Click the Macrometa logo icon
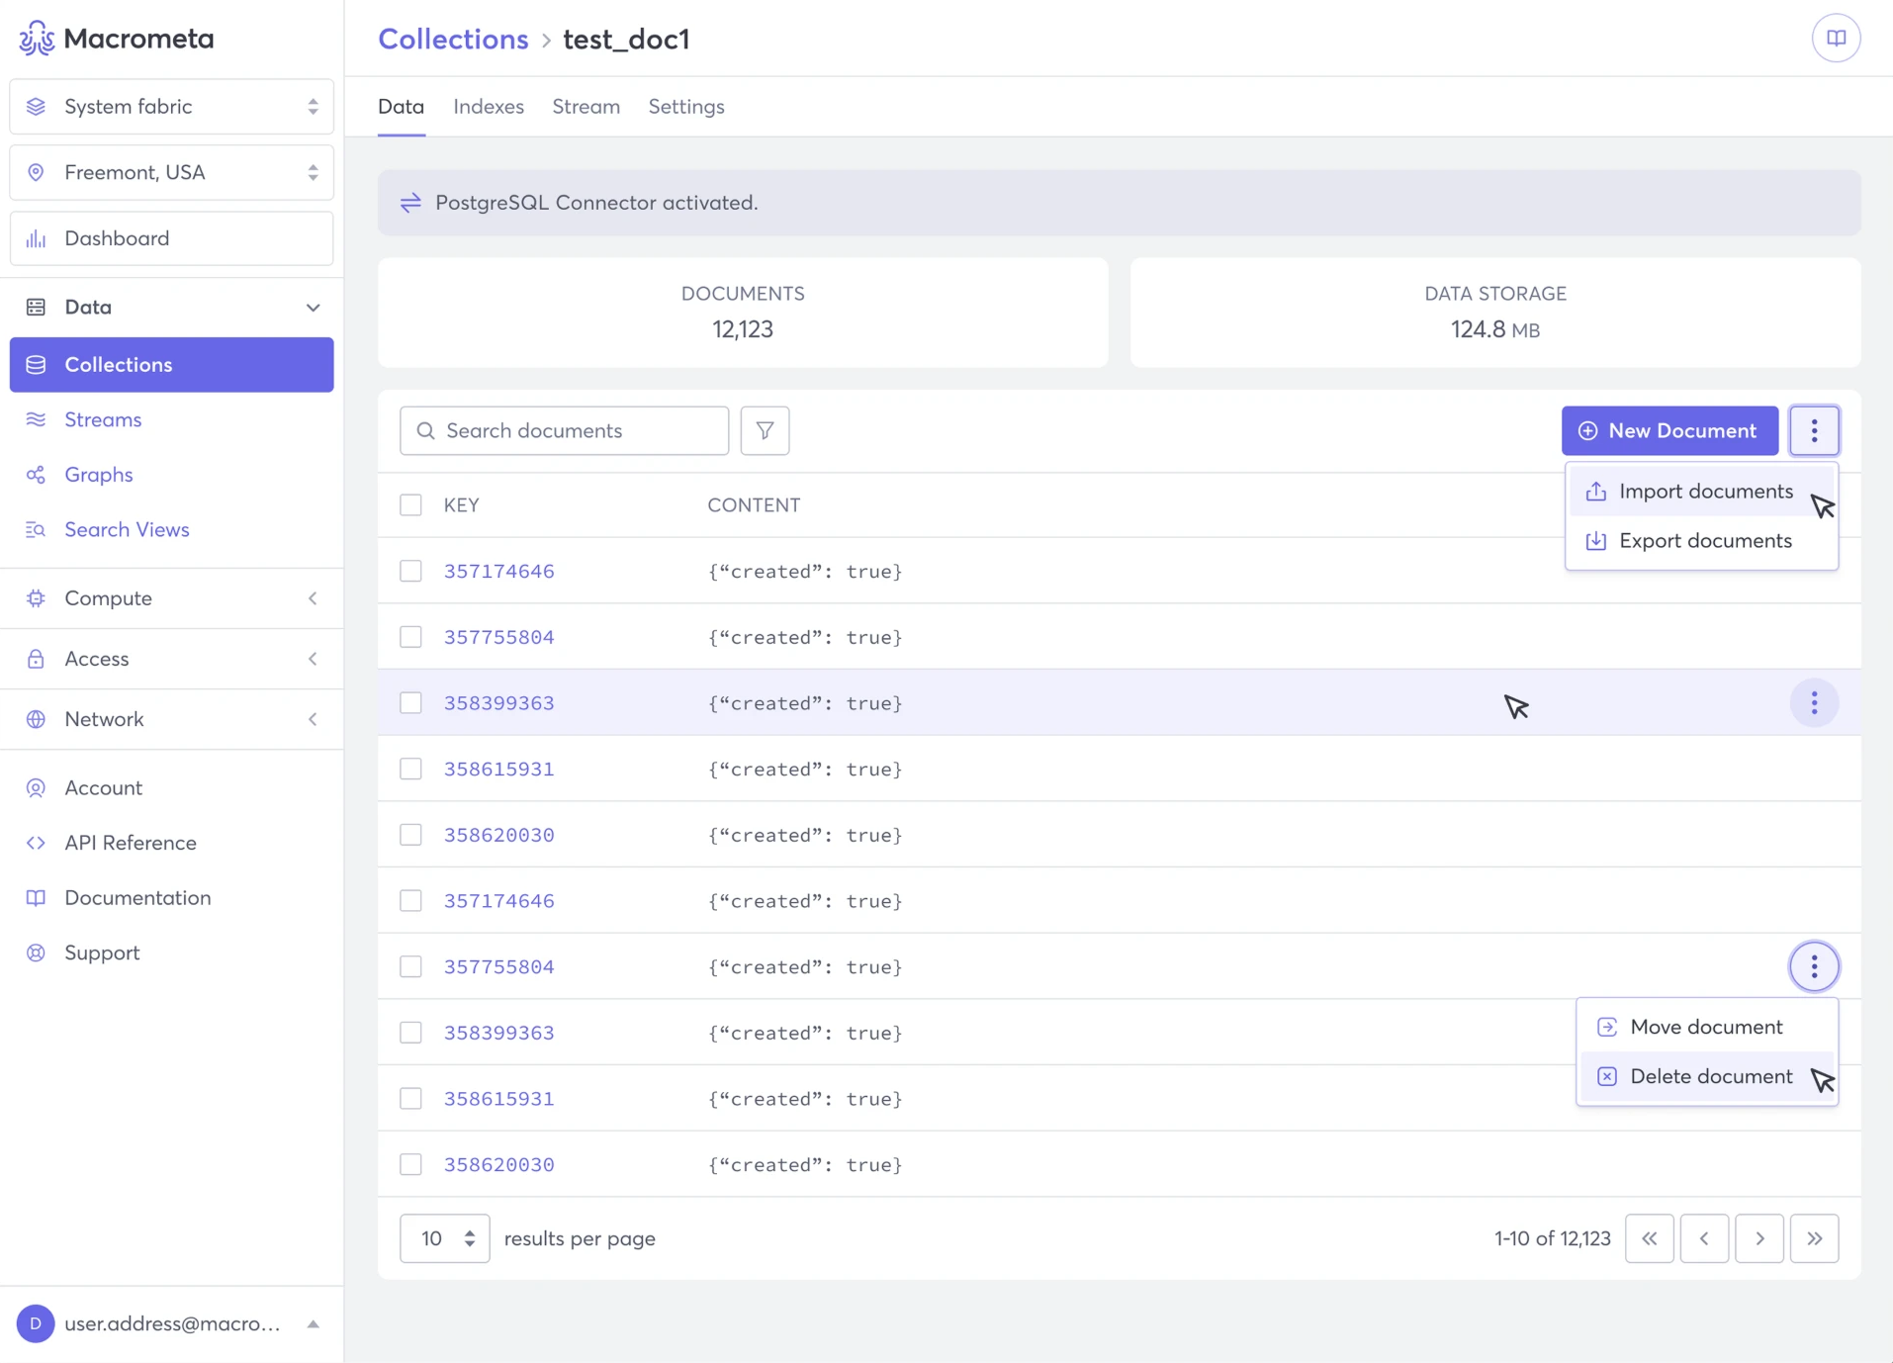Image resolution: width=1893 pixels, height=1363 pixels. tap(37, 39)
